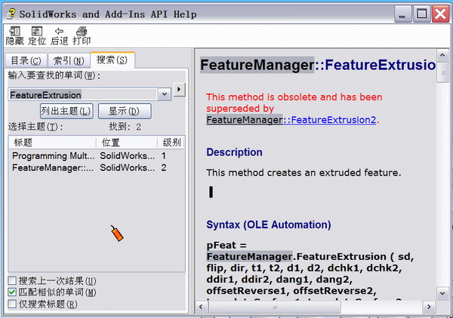This screenshot has height=318, width=453.
Task: Click the vertical scrollbar thumb
Action: (x=442, y=72)
